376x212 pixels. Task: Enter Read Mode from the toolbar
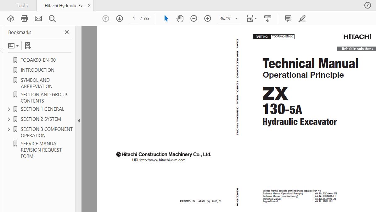267,18
